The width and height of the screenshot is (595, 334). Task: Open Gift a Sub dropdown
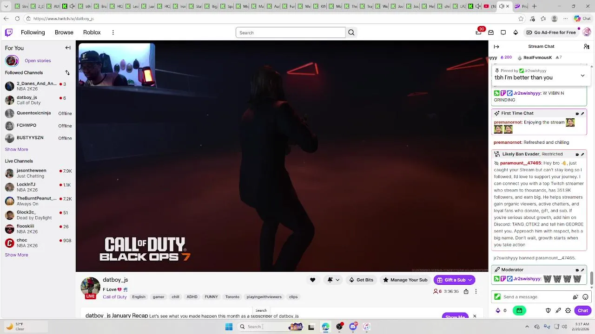coord(454,280)
